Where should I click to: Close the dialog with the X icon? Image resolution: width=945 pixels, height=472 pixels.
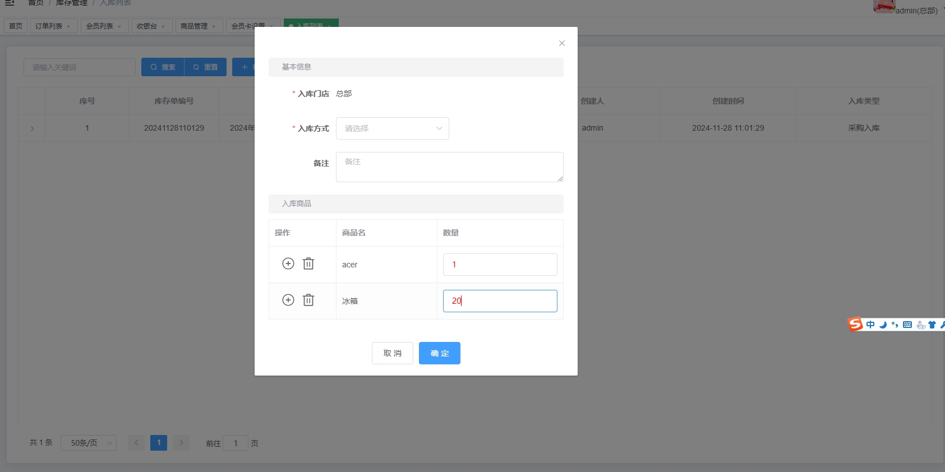pos(561,43)
